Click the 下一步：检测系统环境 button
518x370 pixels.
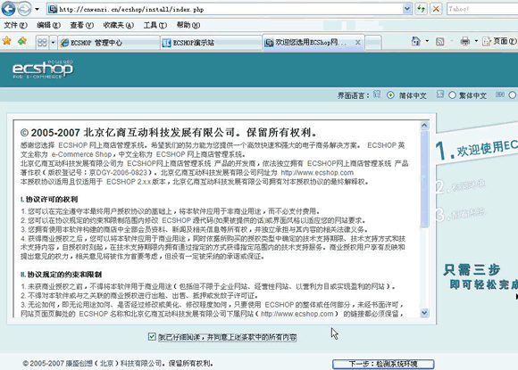(383, 364)
